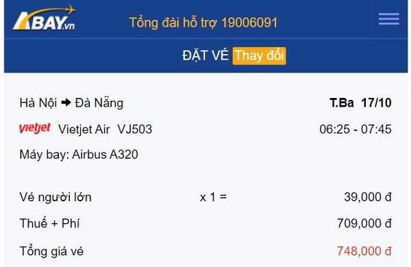411x267 pixels.
Task: Click the arrow between Hà Nội and Đà Nẵng
Action: pyautogui.click(x=66, y=103)
